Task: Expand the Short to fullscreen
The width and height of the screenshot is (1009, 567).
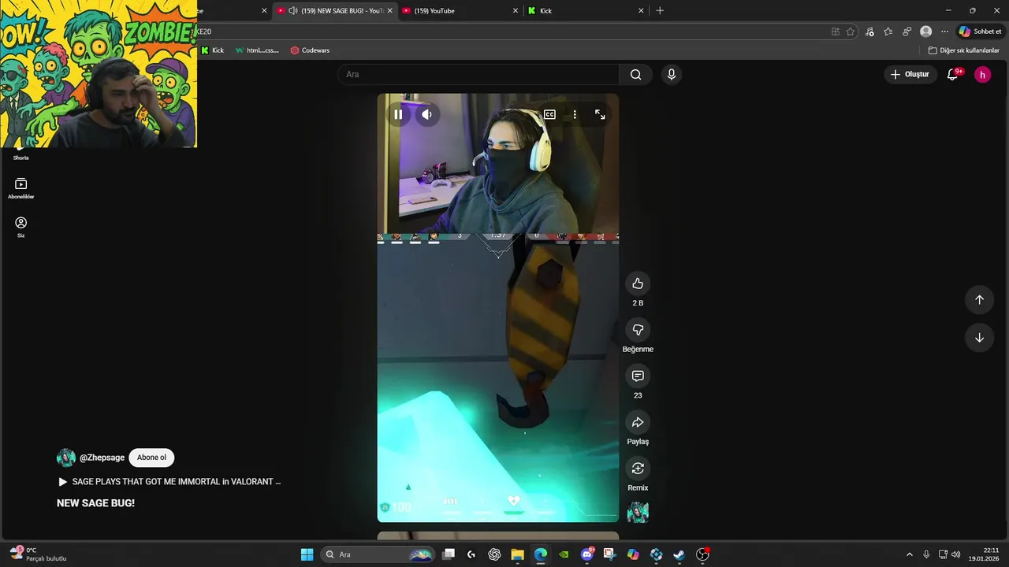Action: pyautogui.click(x=600, y=114)
